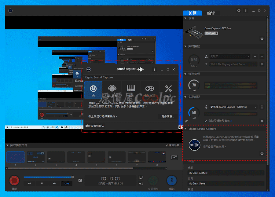
Task: Adjust the commentary volume dial at 50
Action: pyautogui.click(x=194, y=112)
